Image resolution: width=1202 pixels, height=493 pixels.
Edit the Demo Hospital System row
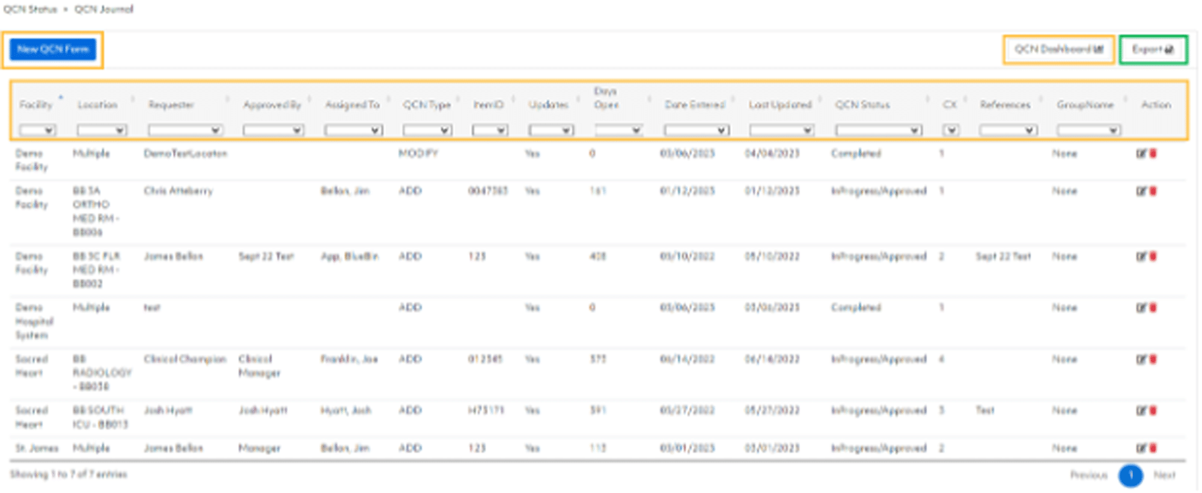1141,307
